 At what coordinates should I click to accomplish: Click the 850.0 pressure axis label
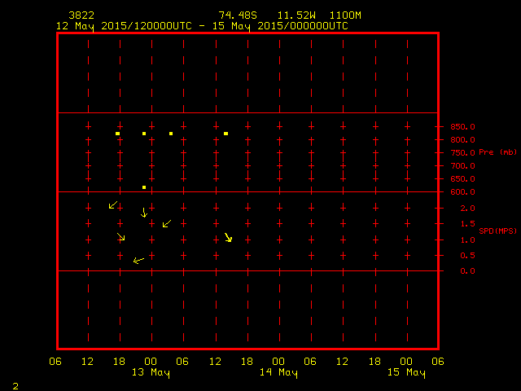coord(462,127)
